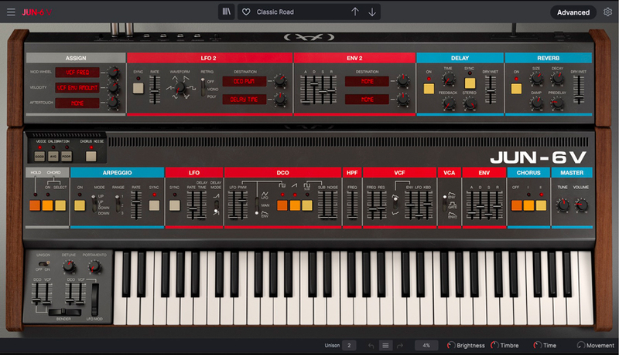The height and width of the screenshot is (355, 619).
Task: Adjust the Timbre macro knob
Action: pyautogui.click(x=494, y=345)
